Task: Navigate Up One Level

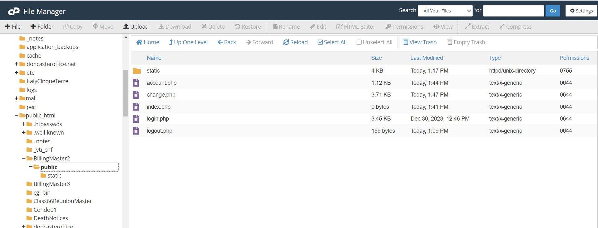Action: tap(188, 42)
